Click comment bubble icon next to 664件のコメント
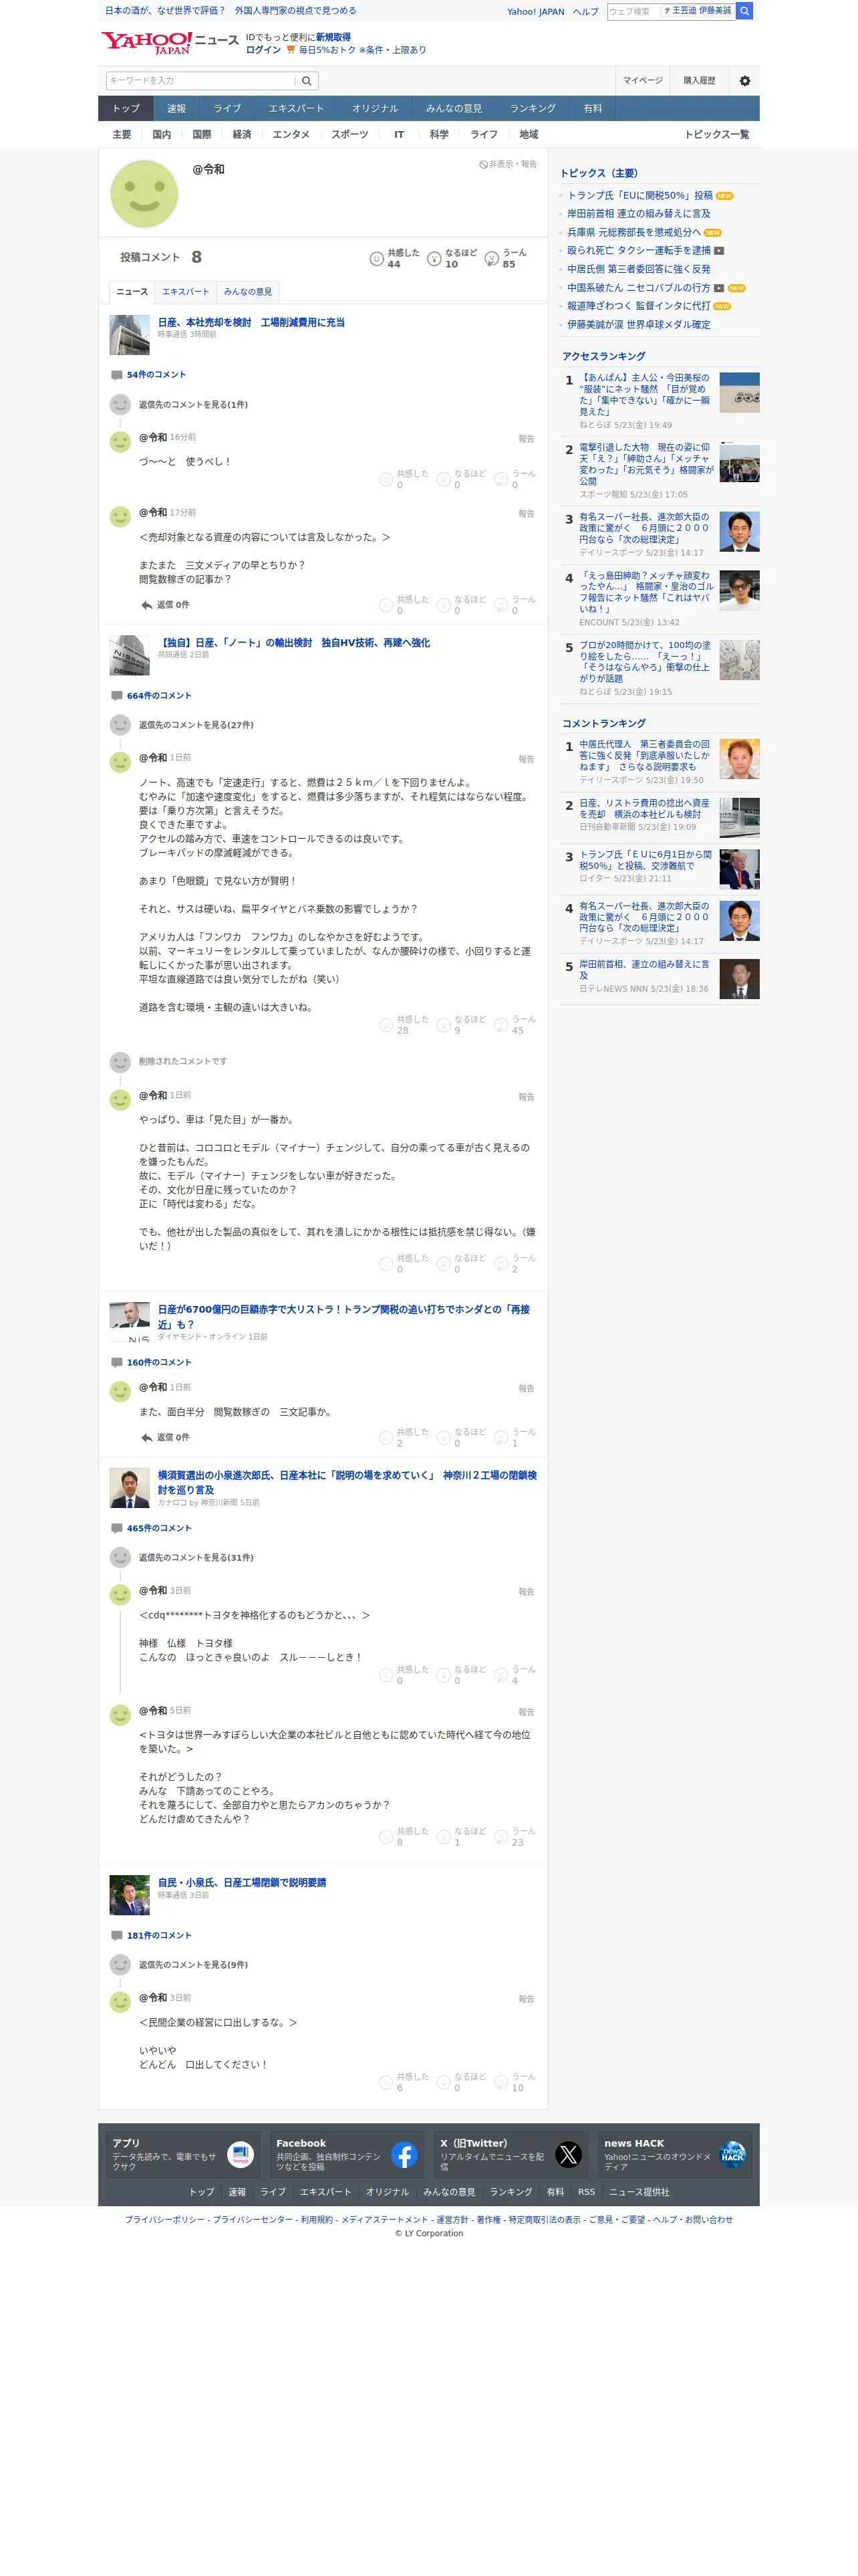 [117, 696]
